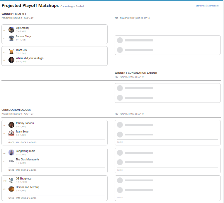This screenshot has height=203, width=224.
Task: Click the empty Championship matchup box
Action: 167,45
